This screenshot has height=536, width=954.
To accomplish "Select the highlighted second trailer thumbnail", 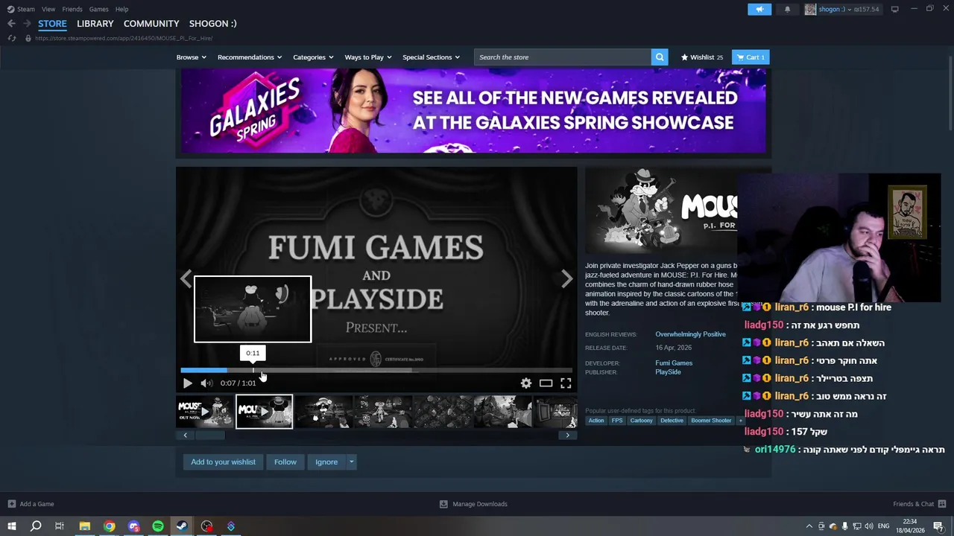I will 265,412.
